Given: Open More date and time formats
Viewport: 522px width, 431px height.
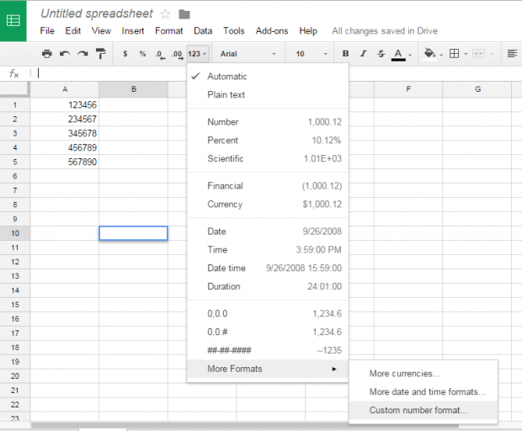Looking at the screenshot, I should (x=423, y=391).
